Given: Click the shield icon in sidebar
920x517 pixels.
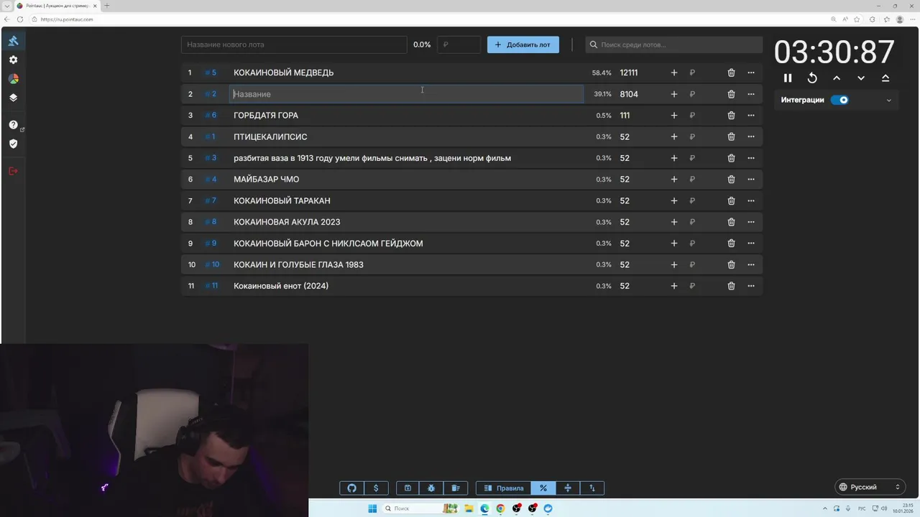Looking at the screenshot, I should 13,144.
